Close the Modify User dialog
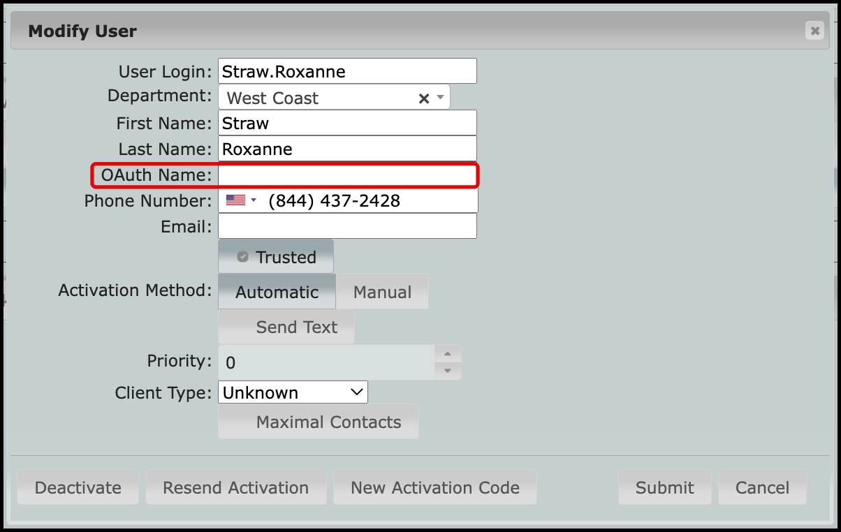The height and width of the screenshot is (532, 841). (814, 31)
